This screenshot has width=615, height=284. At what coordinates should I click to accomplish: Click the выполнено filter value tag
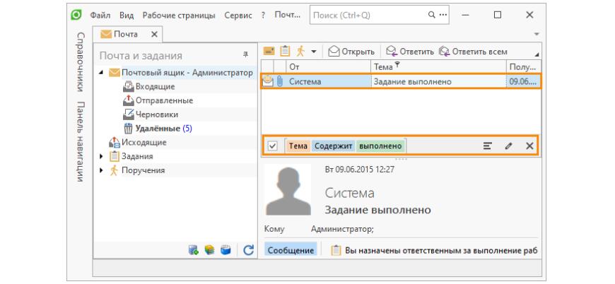point(380,146)
